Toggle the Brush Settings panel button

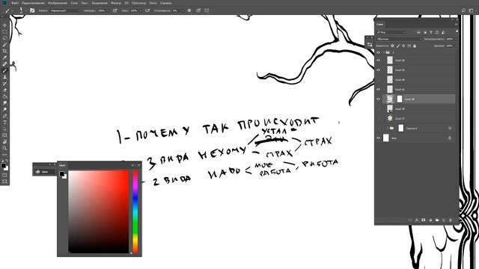pos(32,10)
